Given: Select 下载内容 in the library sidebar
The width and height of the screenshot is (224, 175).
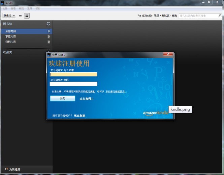Looking at the screenshot, I should [x=11, y=36].
